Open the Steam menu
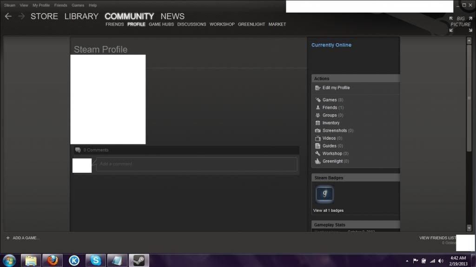Image resolution: width=476 pixels, height=267 pixels. 10,5
